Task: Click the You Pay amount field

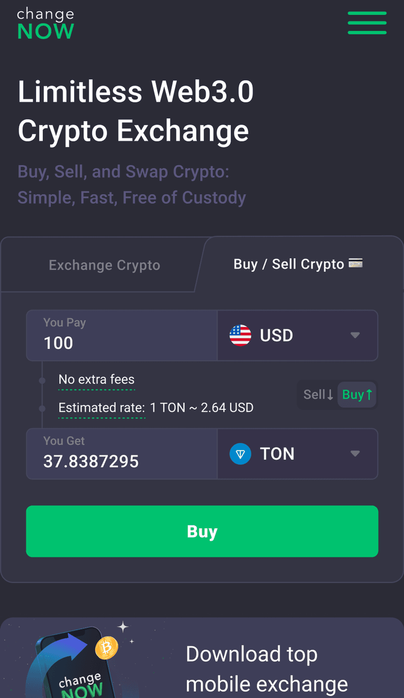Action: click(122, 342)
